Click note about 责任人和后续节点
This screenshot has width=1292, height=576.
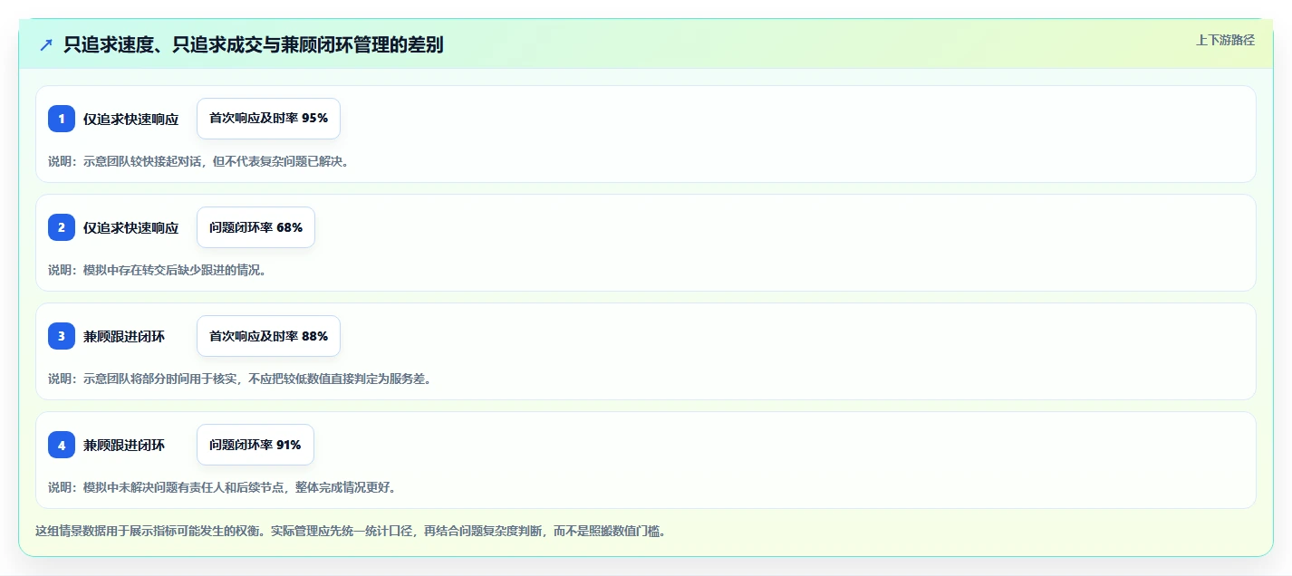click(x=222, y=487)
